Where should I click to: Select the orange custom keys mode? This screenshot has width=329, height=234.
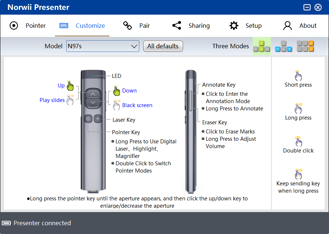(x=305, y=46)
